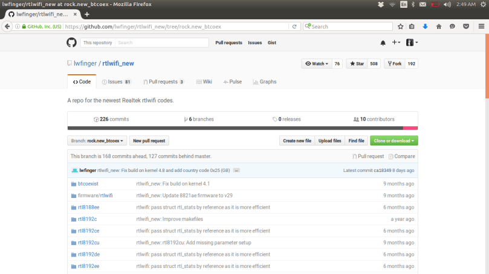Go to the Firefox home page icon
The height and width of the screenshot is (274, 489).
pyautogui.click(x=439, y=27)
